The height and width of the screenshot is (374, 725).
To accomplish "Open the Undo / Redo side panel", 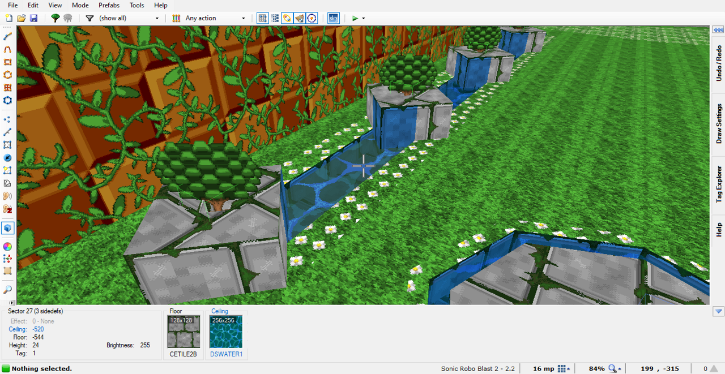I will point(718,63).
